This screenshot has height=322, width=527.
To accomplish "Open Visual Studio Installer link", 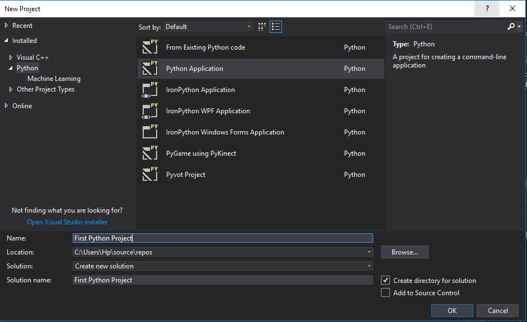I will tap(67, 222).
